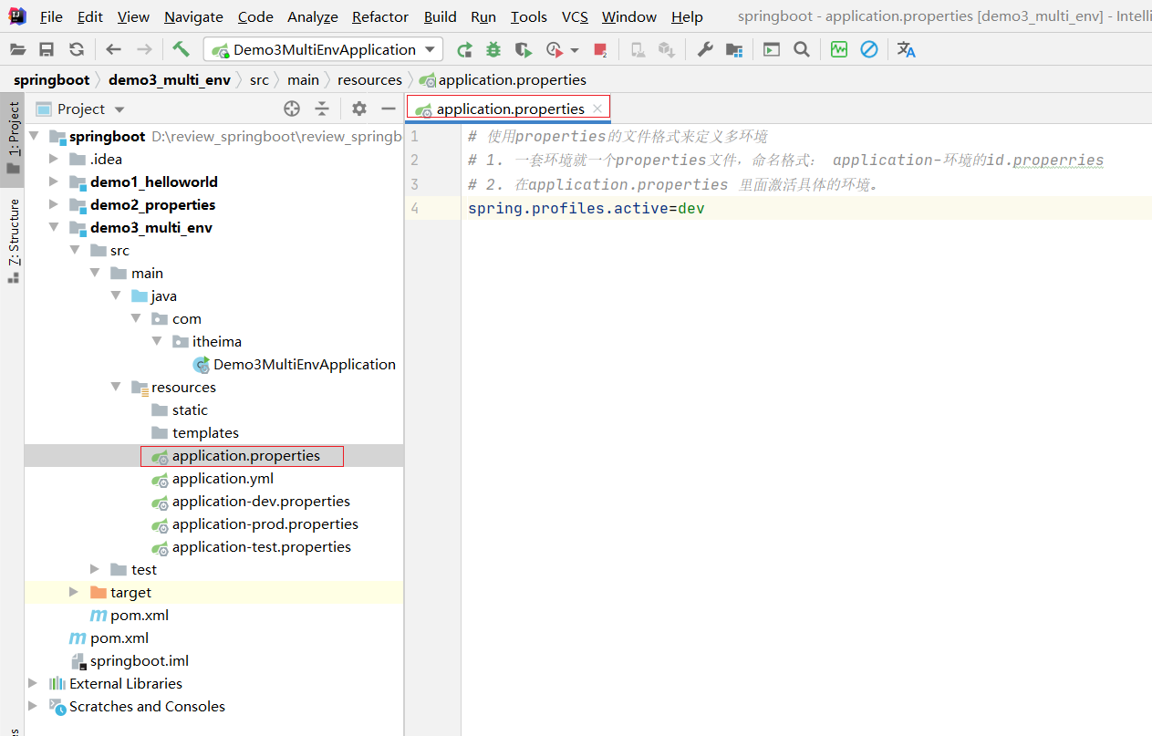The image size is (1152, 736).
Task: Close the application.properties editor tab
Action: (x=597, y=109)
